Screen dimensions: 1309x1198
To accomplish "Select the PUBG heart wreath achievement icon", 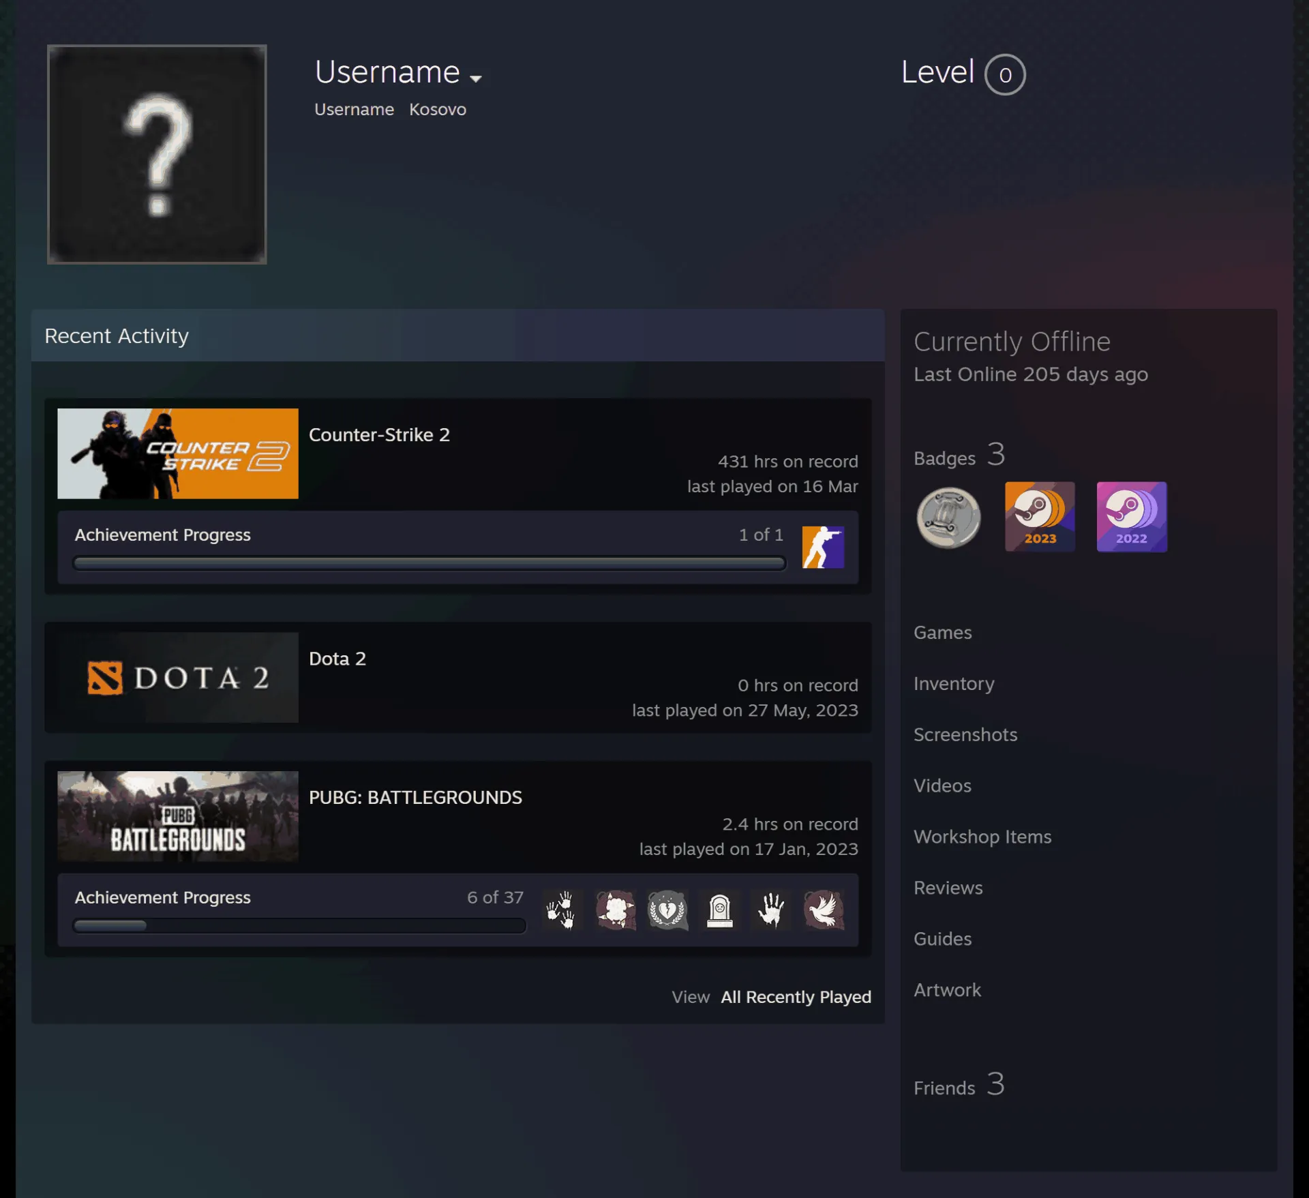I will 667,910.
